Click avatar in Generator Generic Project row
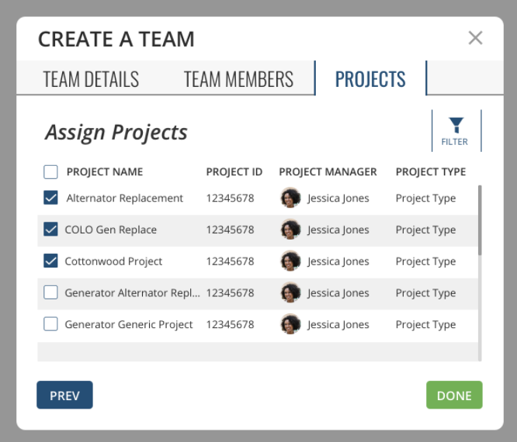Image resolution: width=517 pixels, height=442 pixels. [x=290, y=324]
